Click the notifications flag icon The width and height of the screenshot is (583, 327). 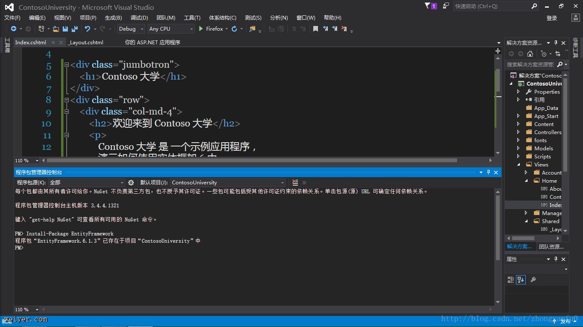coord(428,6)
